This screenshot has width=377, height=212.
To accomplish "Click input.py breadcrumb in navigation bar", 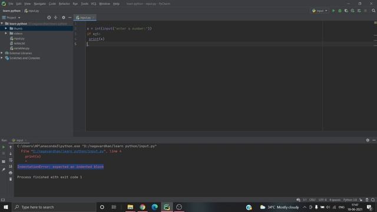I will [x=32, y=11].
